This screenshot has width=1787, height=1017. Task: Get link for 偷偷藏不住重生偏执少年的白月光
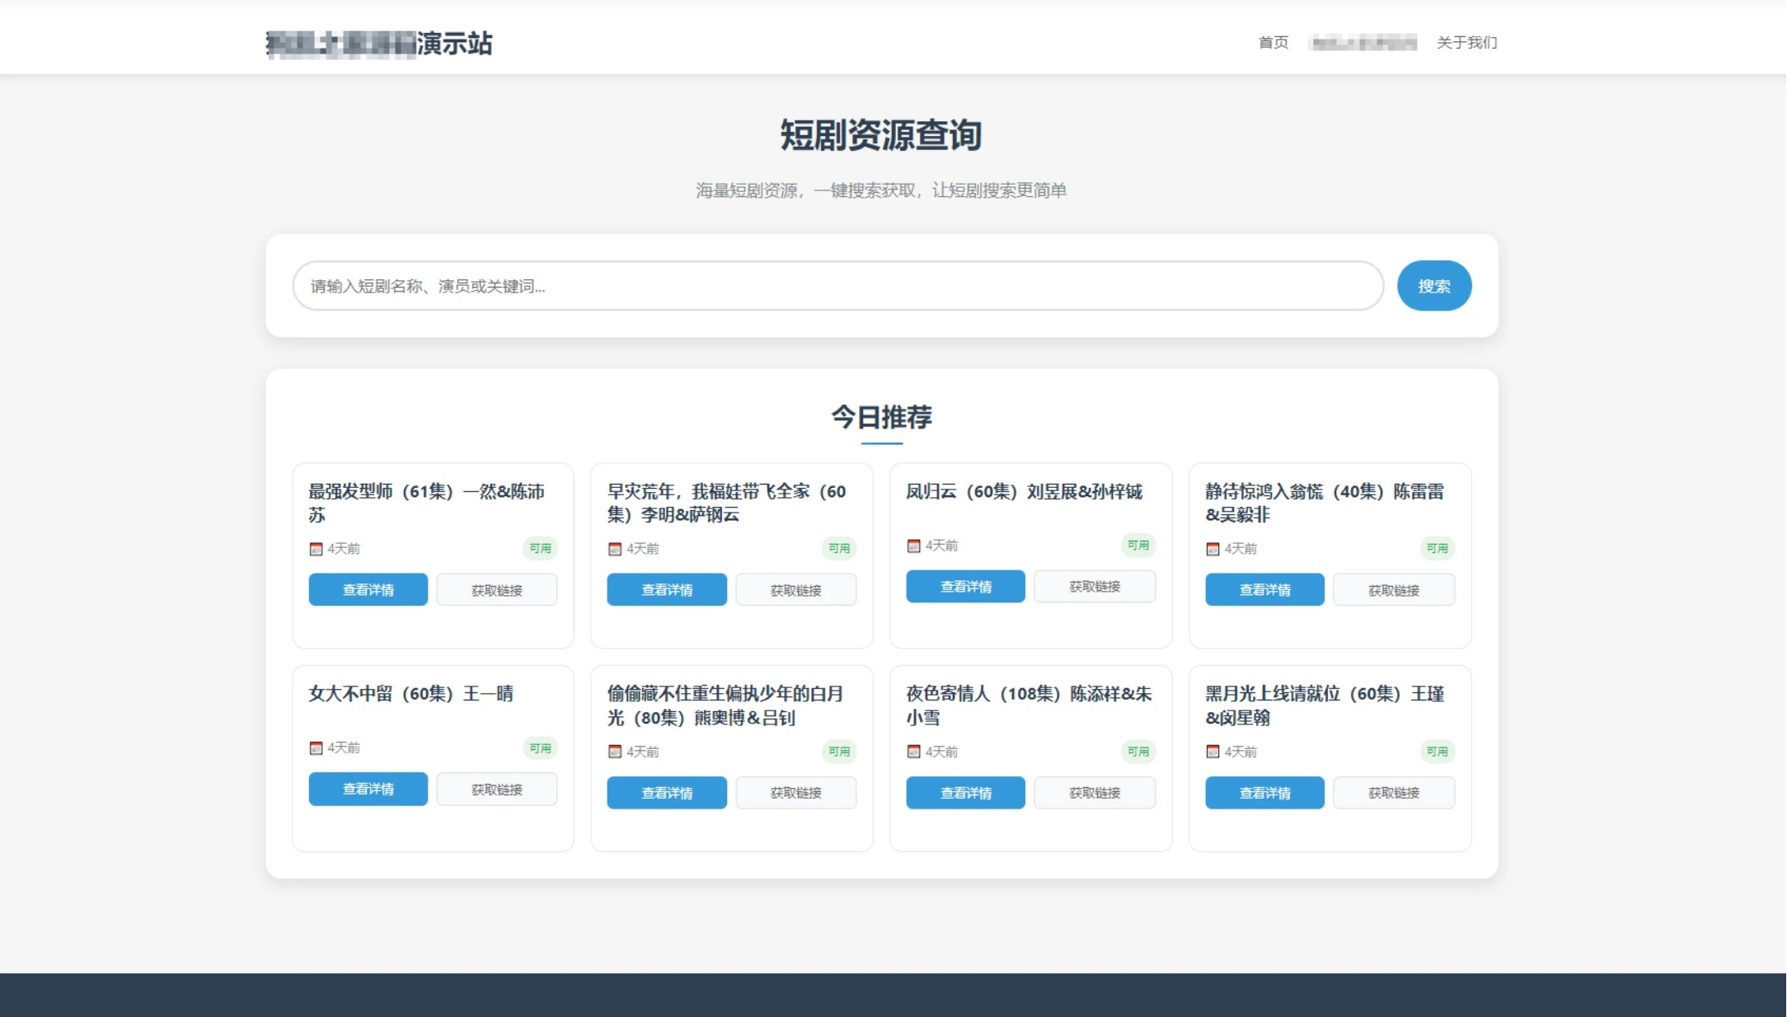tap(796, 793)
